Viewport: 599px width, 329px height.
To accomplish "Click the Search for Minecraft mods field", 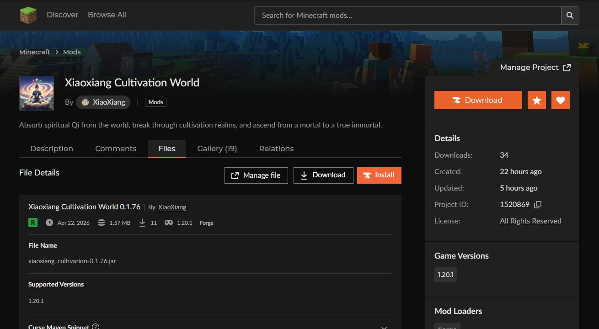I will [x=407, y=16].
